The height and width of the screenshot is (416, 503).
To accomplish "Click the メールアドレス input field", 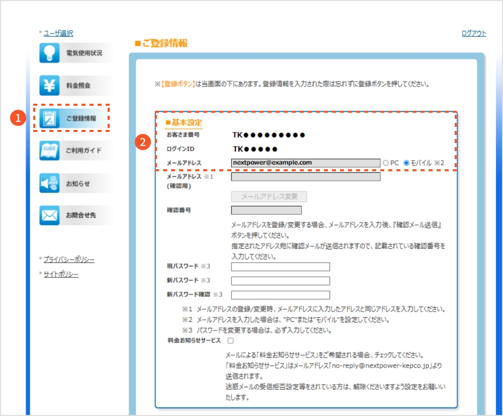I will pyautogui.click(x=304, y=162).
